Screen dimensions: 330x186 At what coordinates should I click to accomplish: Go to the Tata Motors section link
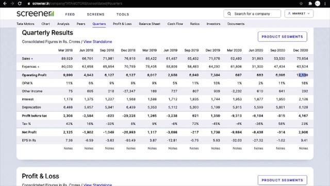[x=25, y=24]
